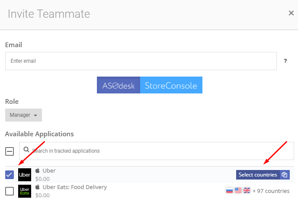
Task: Click the copy countries icon beside Select countries
Action: point(285,175)
